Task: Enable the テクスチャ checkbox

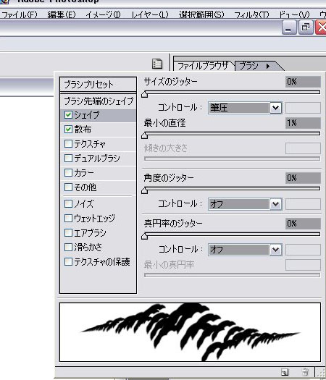Action: click(68, 144)
